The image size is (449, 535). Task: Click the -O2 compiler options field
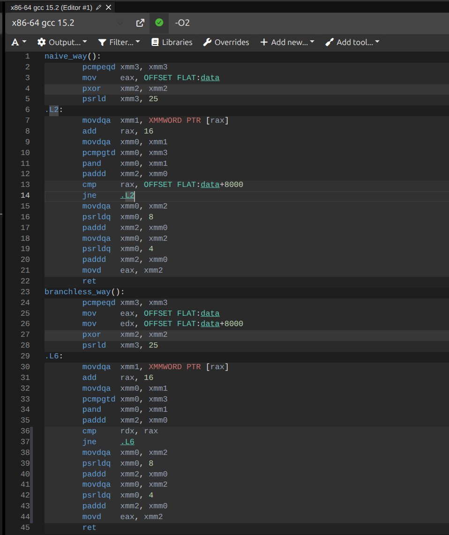point(309,23)
